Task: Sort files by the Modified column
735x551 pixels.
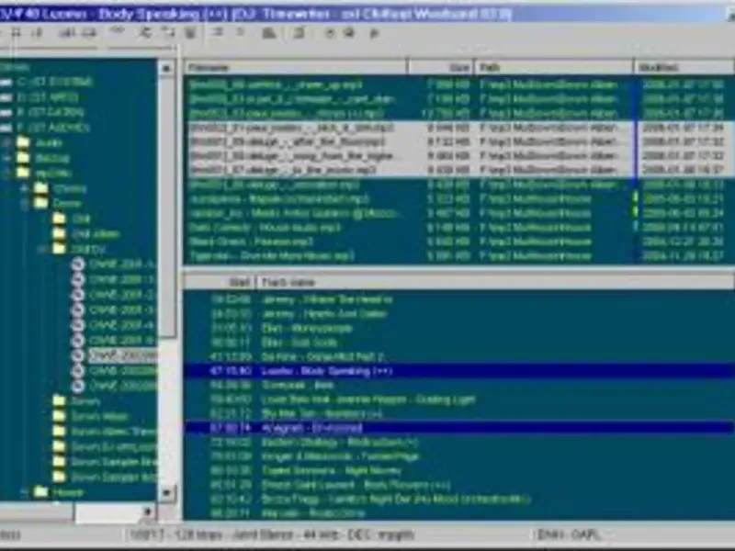Action: click(684, 67)
